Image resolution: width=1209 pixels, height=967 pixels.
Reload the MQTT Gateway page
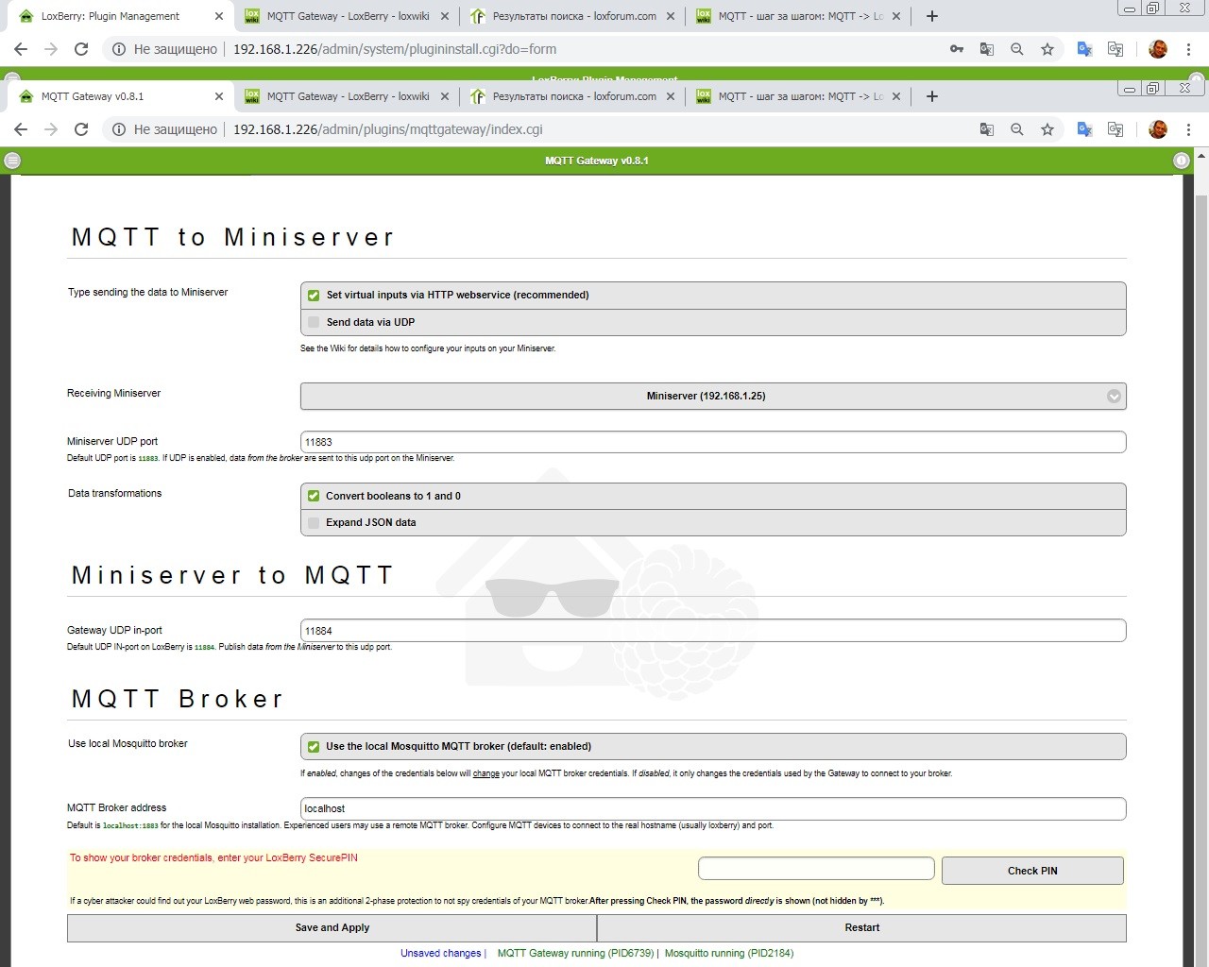81,129
